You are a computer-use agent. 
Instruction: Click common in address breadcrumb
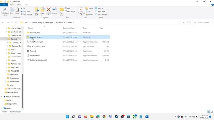click(60, 23)
